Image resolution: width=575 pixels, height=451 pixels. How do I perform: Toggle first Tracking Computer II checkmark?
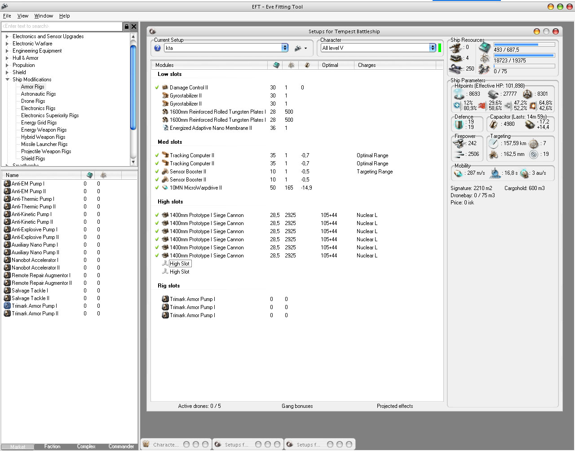coord(157,155)
